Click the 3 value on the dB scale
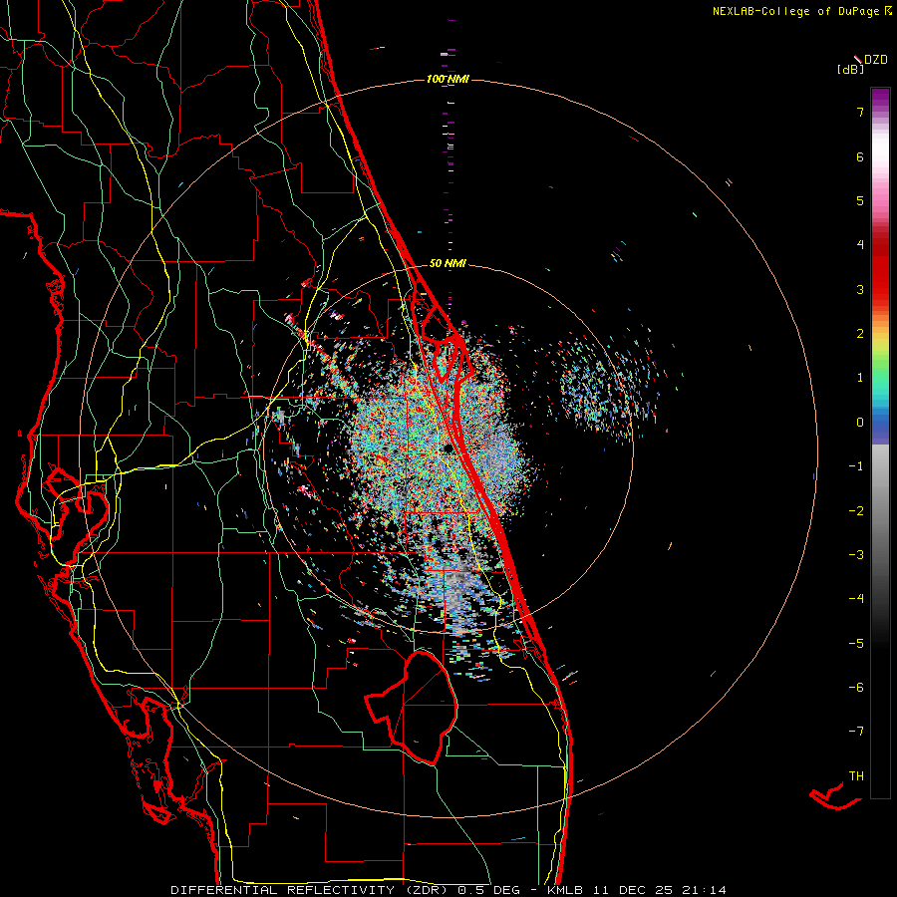 tap(860, 289)
